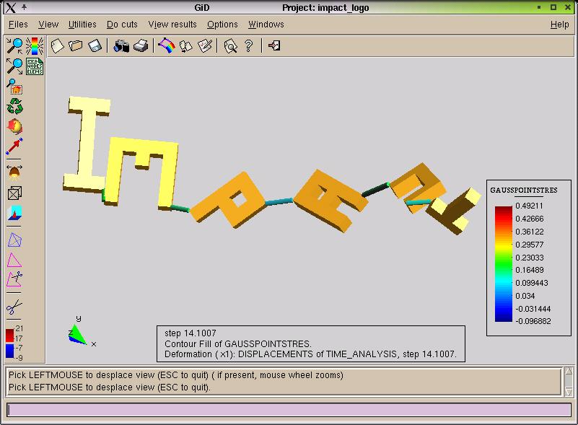The height and width of the screenshot is (425, 578).
Task: Click the rainbow legend color bar
Action: tap(504, 264)
